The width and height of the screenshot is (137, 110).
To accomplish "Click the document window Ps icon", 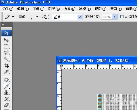I will (60, 61).
